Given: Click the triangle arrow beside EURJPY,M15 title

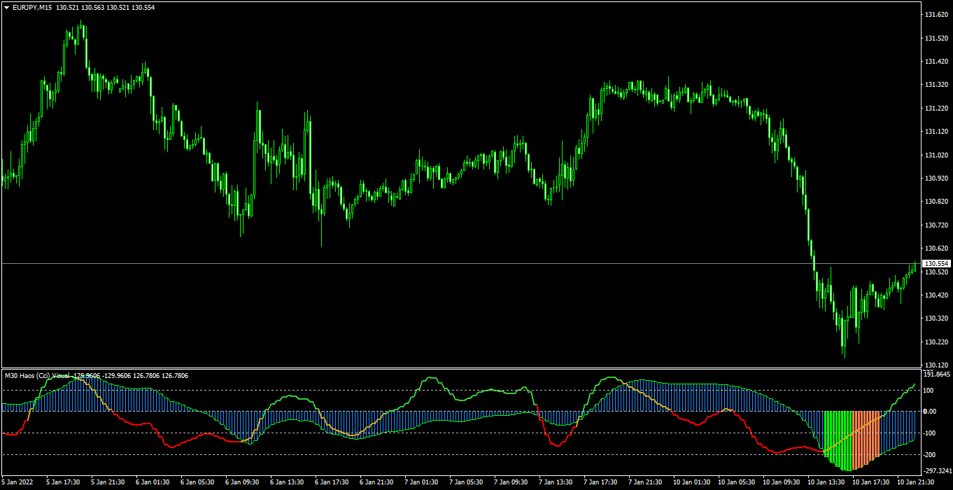Looking at the screenshot, I should (x=7, y=7).
